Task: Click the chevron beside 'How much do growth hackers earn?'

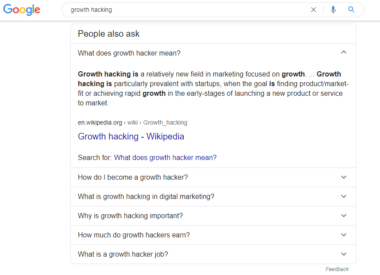Action: tap(344, 235)
